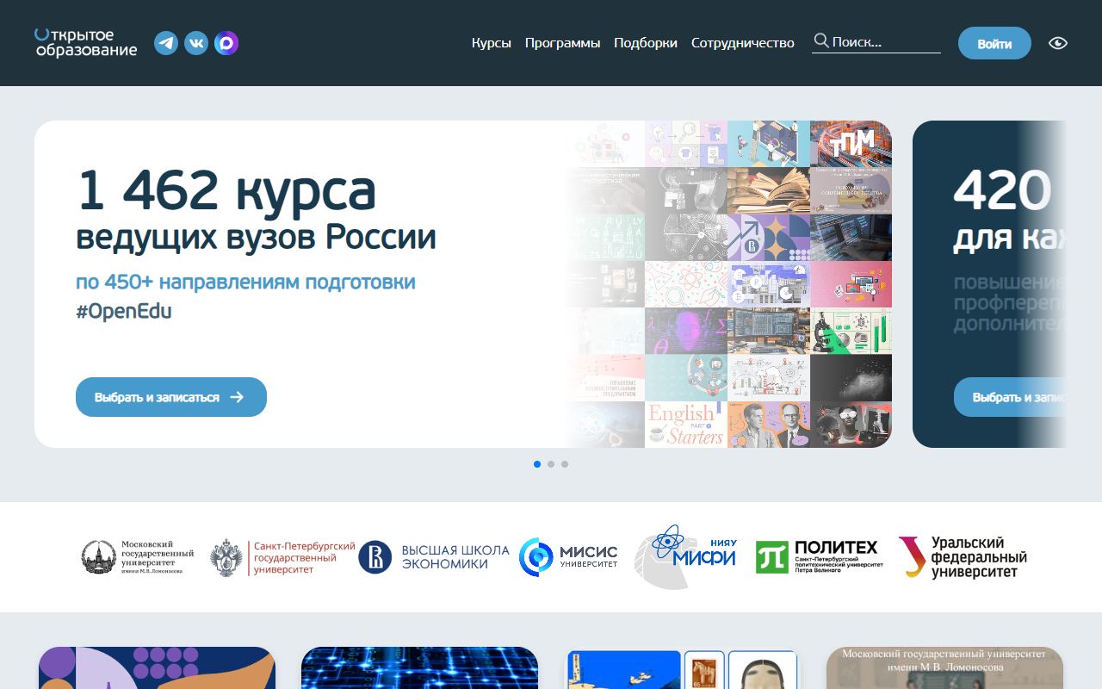Open the Программы menu item

click(563, 43)
